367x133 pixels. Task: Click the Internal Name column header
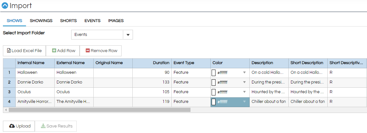click(x=35, y=63)
